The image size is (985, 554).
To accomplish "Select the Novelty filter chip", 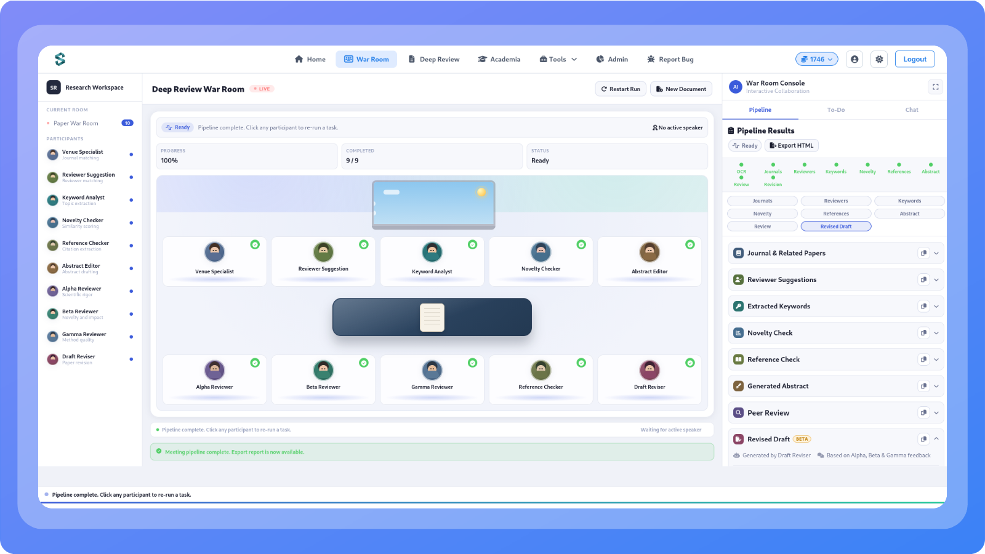I will pyautogui.click(x=762, y=214).
